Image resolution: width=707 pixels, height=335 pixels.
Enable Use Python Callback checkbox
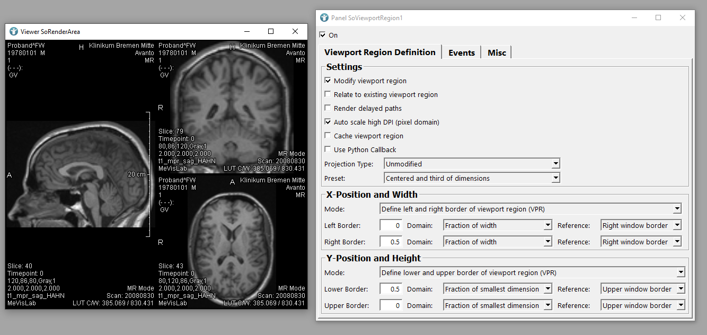(x=328, y=150)
